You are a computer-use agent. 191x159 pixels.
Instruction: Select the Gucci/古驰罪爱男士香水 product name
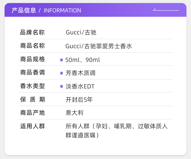click(x=99, y=46)
